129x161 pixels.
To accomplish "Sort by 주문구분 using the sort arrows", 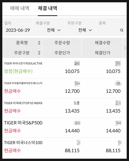I will [39, 53].
